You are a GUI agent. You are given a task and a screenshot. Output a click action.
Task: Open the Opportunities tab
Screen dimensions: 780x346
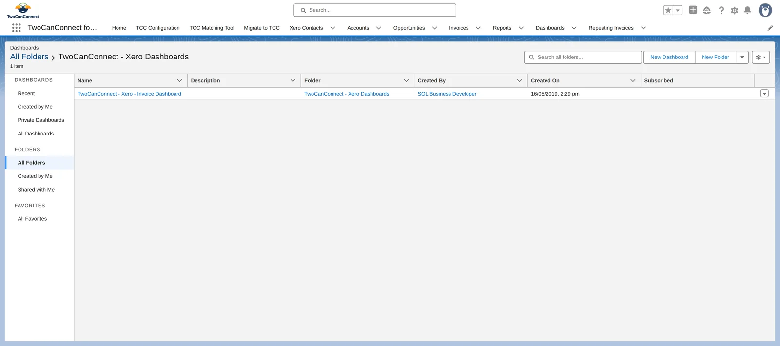[x=409, y=28]
